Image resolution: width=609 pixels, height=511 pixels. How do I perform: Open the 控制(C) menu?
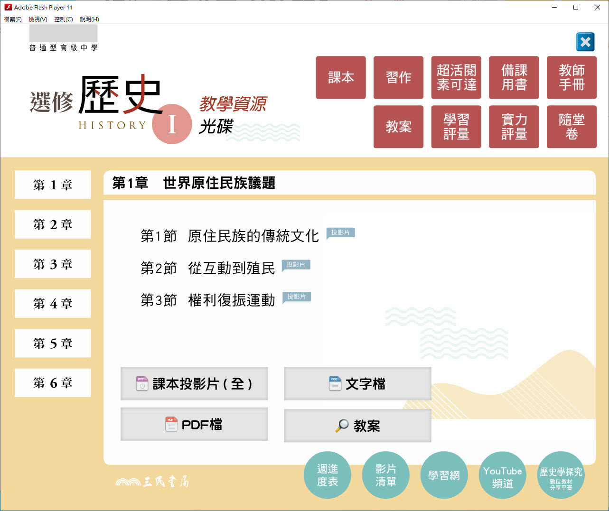63,19
